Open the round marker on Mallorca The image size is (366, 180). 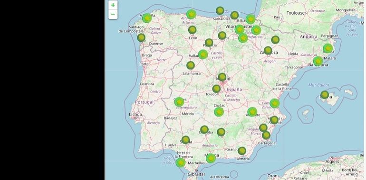coord(325,95)
